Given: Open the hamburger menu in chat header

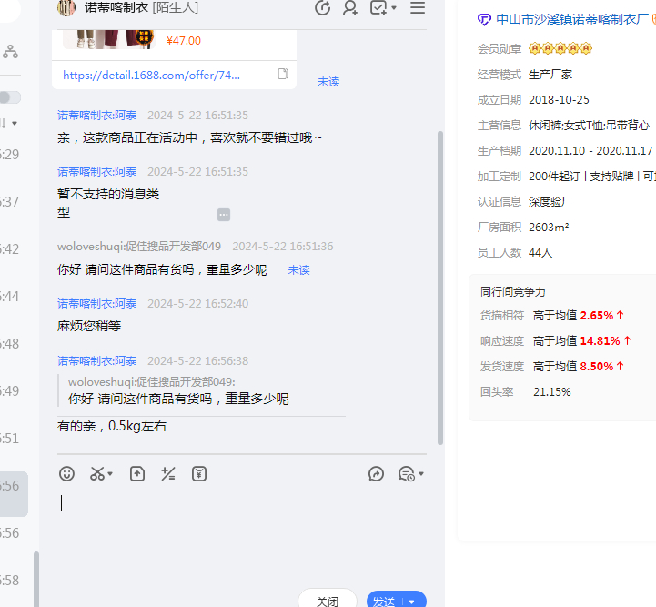Looking at the screenshot, I should coord(418,8).
